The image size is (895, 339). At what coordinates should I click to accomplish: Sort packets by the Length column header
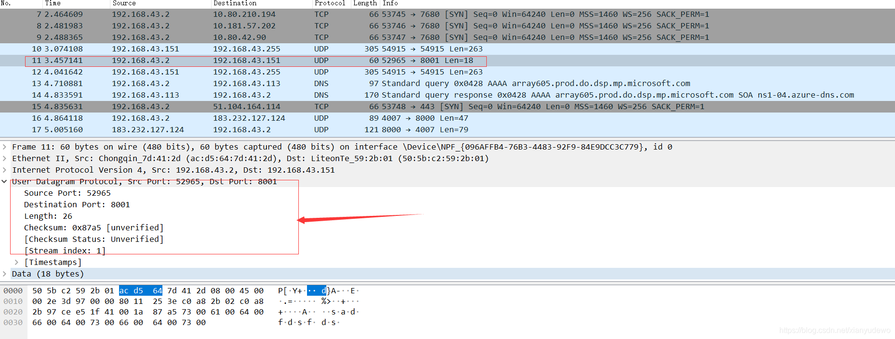pyautogui.click(x=365, y=3)
